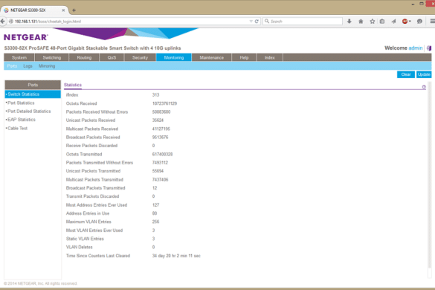The image size is (435, 290).
Task: Click the 'Static VLAN Entries' label
Action: tap(85, 239)
